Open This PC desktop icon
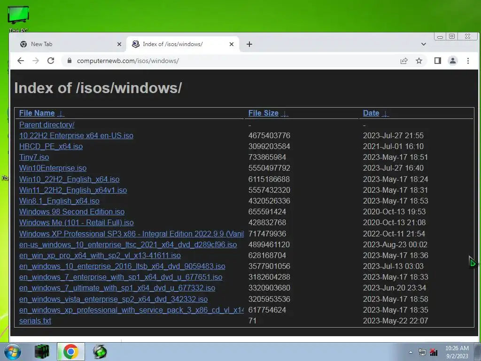 tap(18, 18)
